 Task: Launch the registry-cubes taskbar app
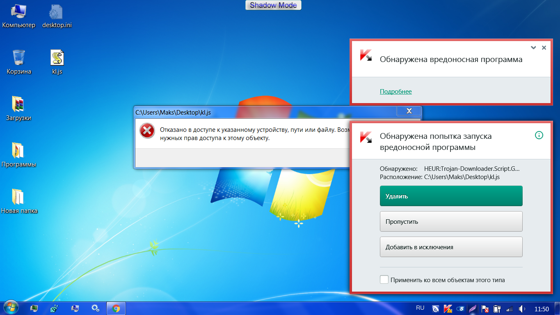point(54,308)
